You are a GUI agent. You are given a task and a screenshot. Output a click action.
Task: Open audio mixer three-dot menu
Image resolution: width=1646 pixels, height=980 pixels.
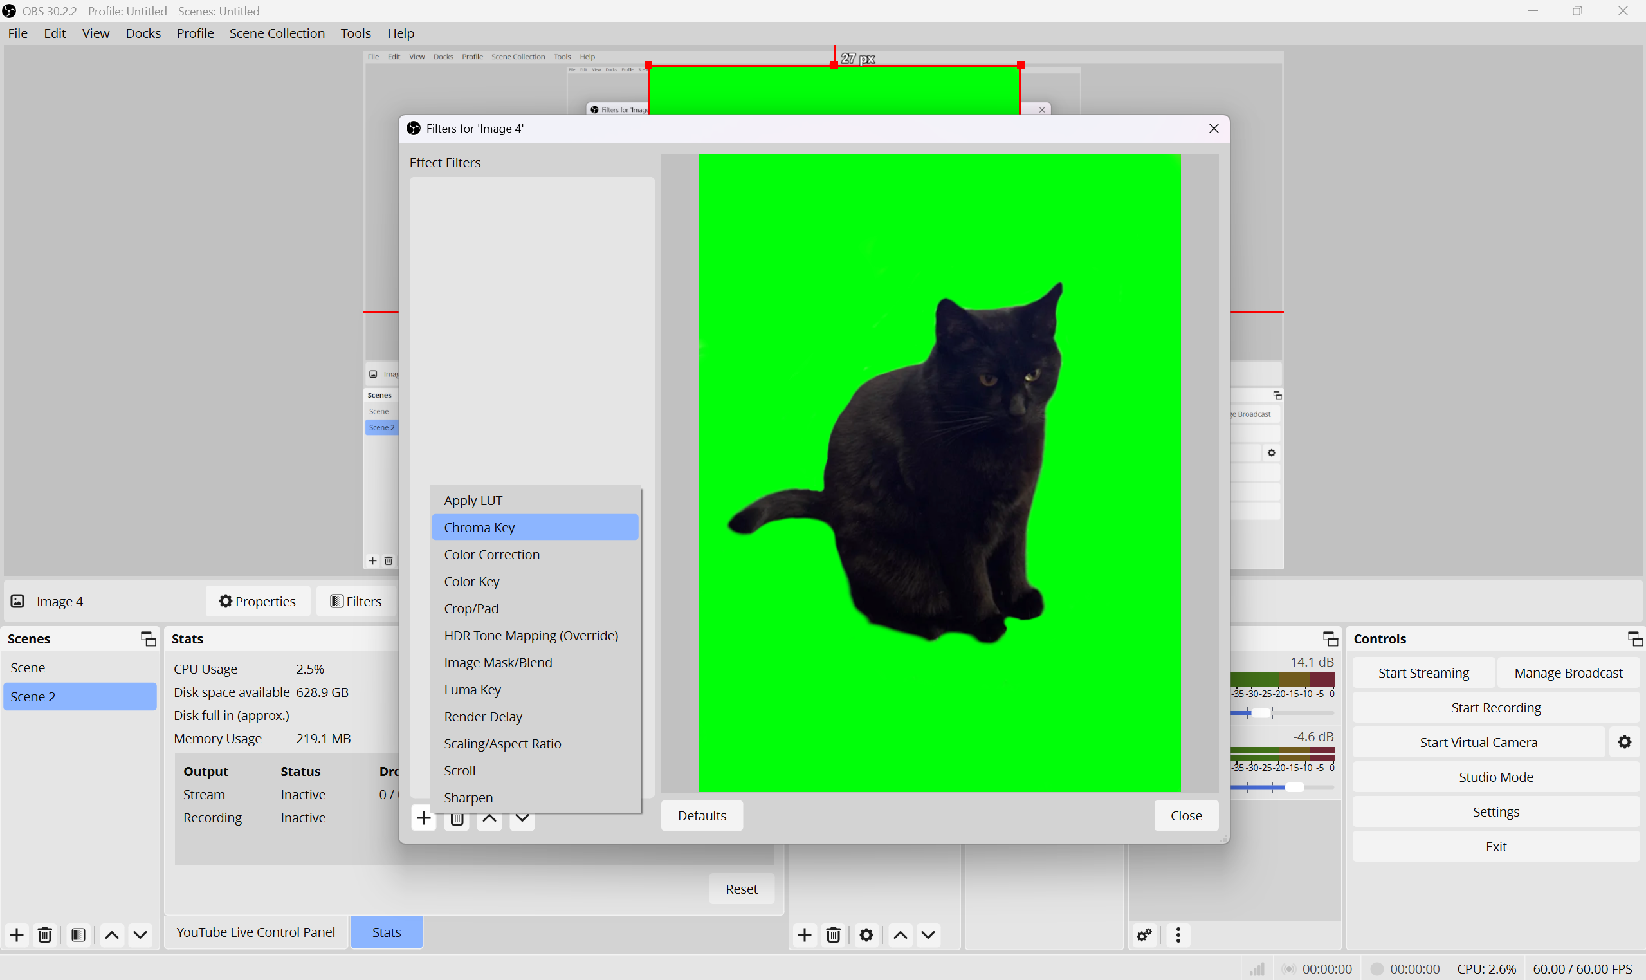point(1178,935)
